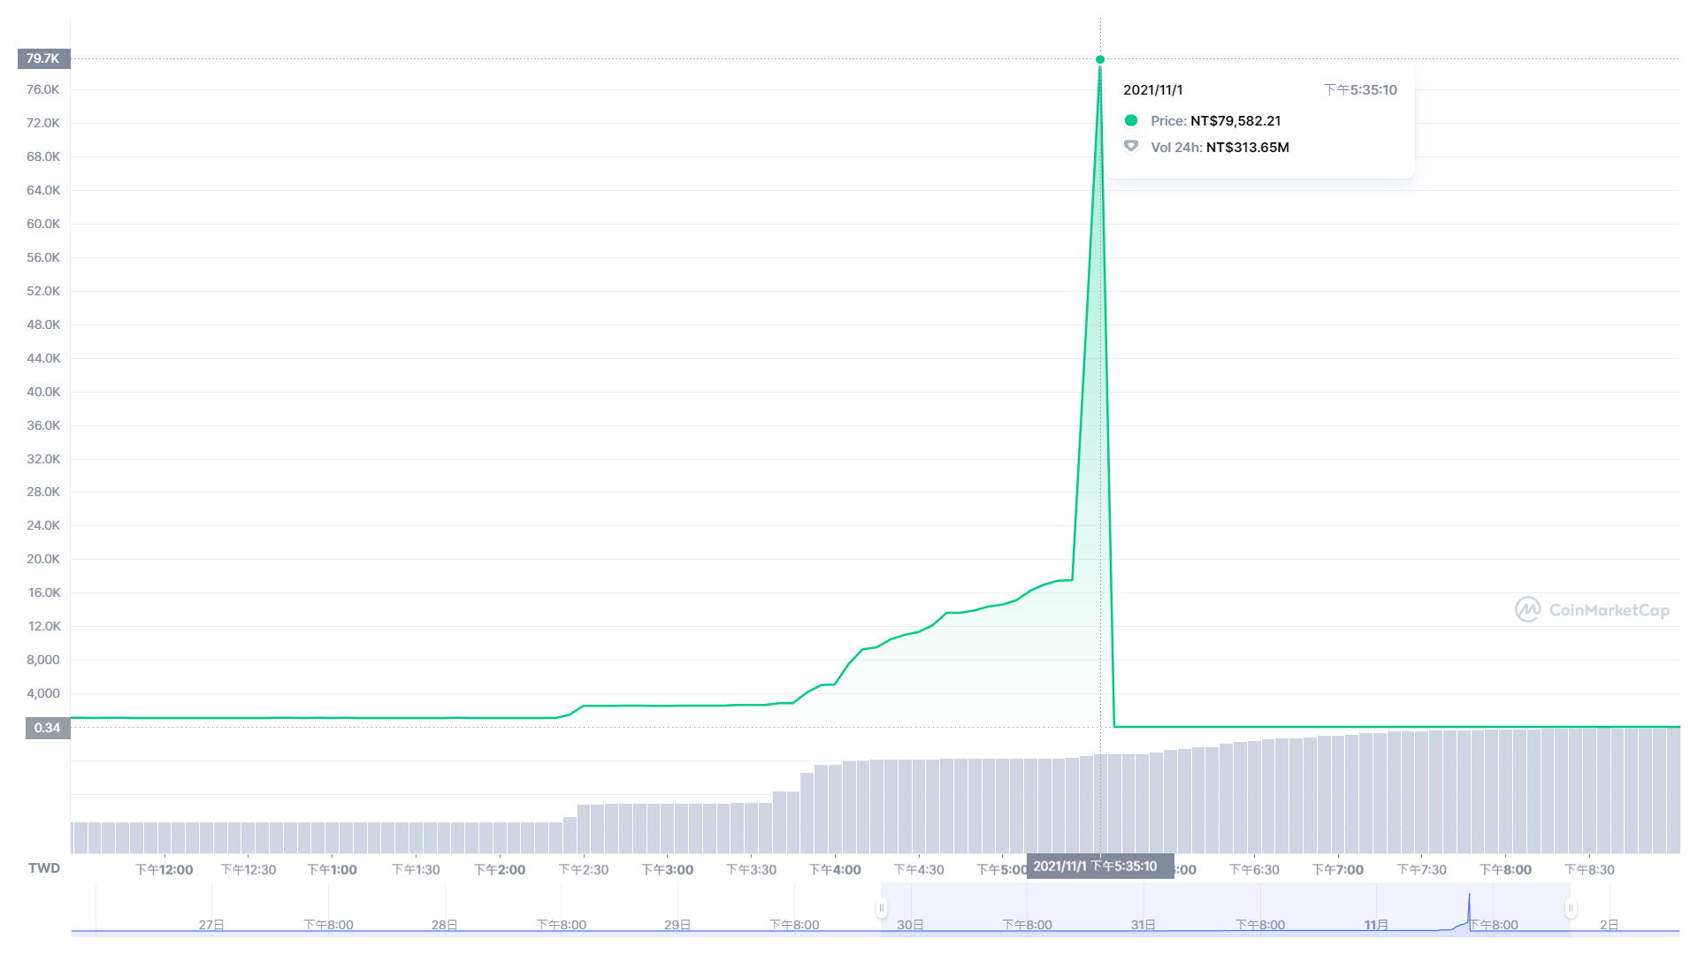Click the CoinMarketCap watermark logo icon
Image resolution: width=1698 pixels, height=955 pixels.
pyautogui.click(x=1527, y=609)
